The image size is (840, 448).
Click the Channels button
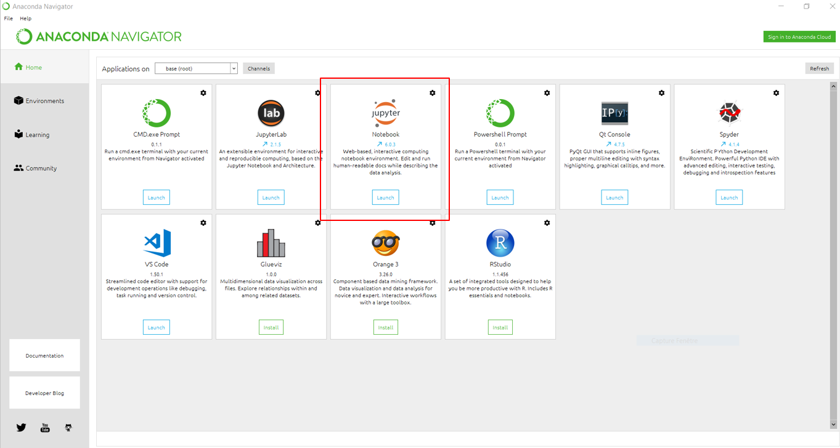pos(259,68)
